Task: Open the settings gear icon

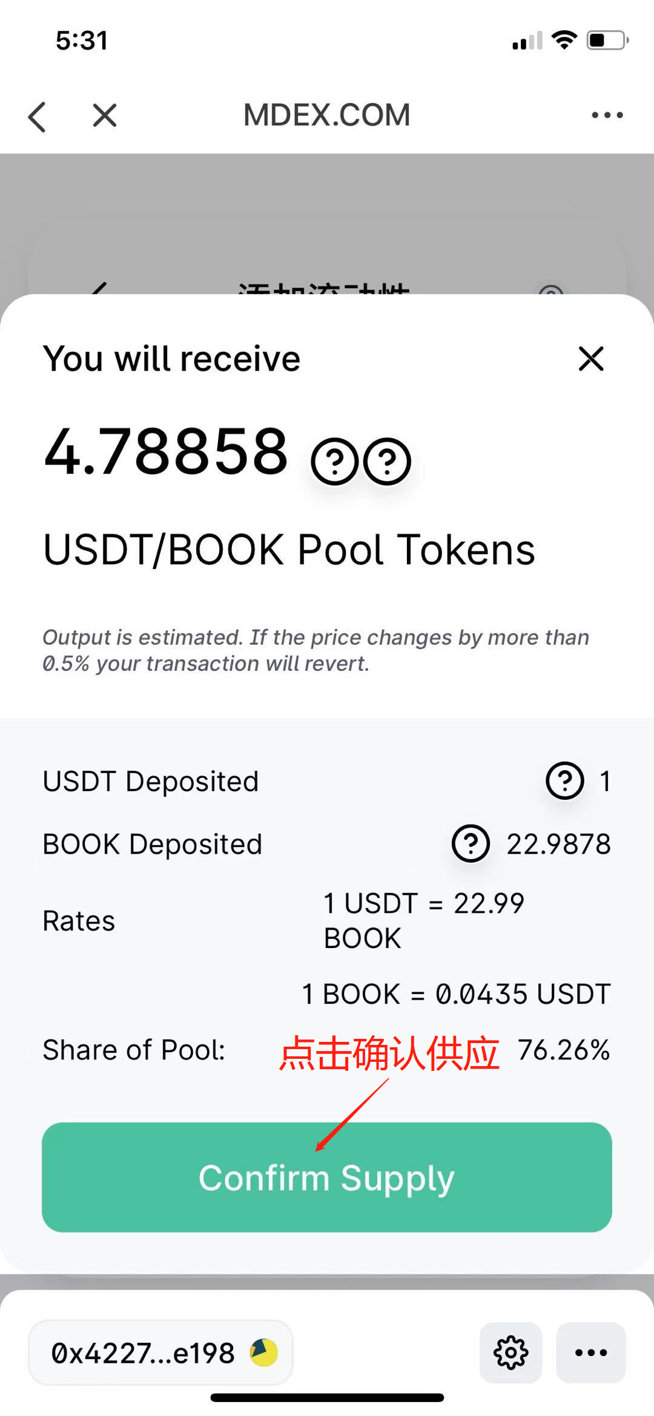Action: 511,1352
